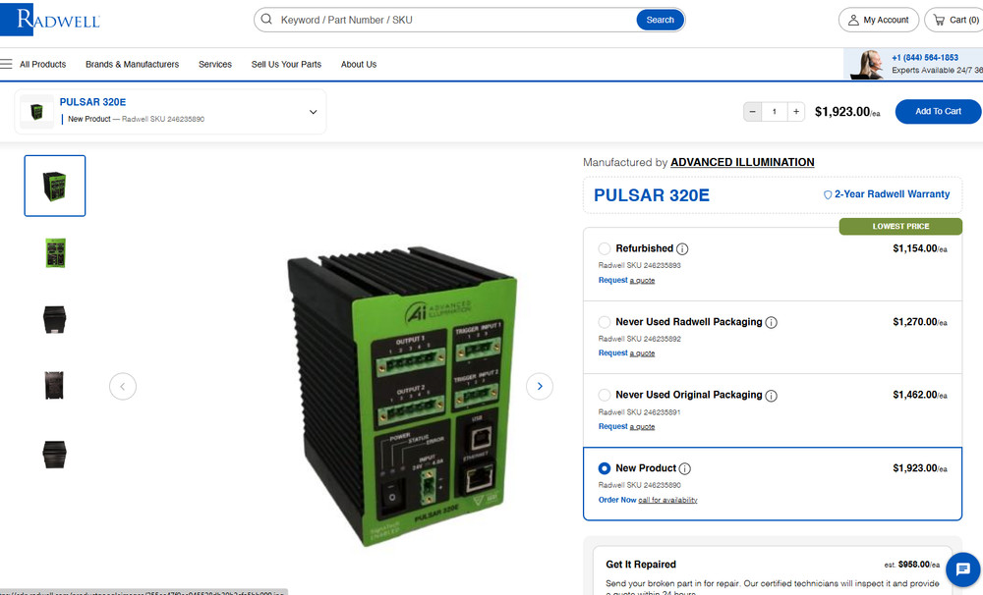Viewport: 983px width, 595px height.
Task: Click the search magnifier icon
Action: 265,19
